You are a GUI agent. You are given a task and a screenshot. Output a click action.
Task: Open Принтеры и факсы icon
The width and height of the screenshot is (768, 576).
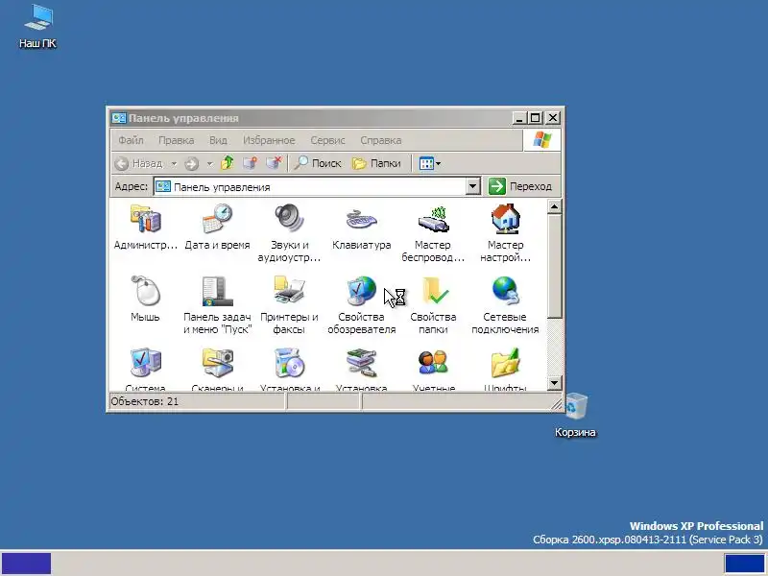pyautogui.click(x=289, y=290)
